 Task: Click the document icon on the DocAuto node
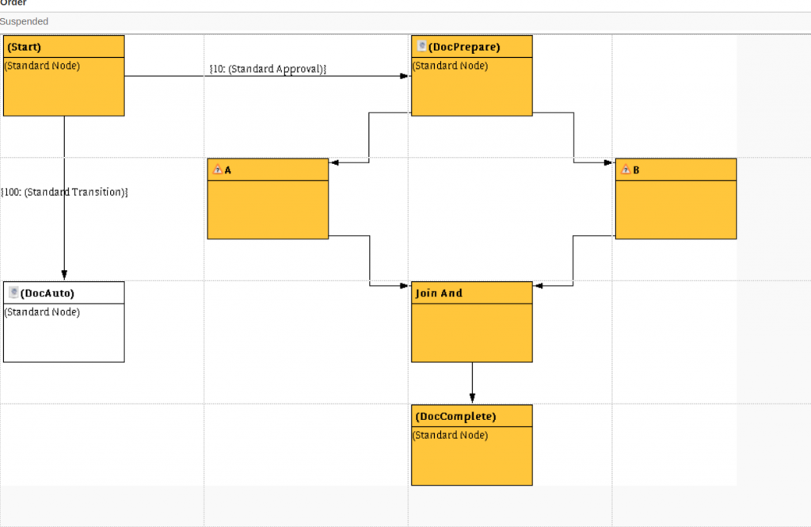tap(14, 292)
